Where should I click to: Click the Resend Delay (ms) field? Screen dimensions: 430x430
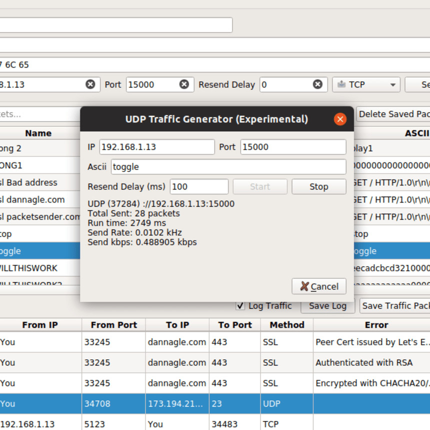pos(199,187)
